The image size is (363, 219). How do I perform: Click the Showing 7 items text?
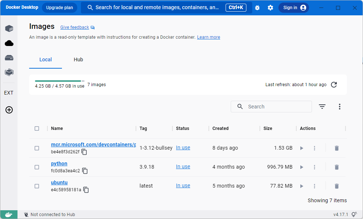coord(327,200)
